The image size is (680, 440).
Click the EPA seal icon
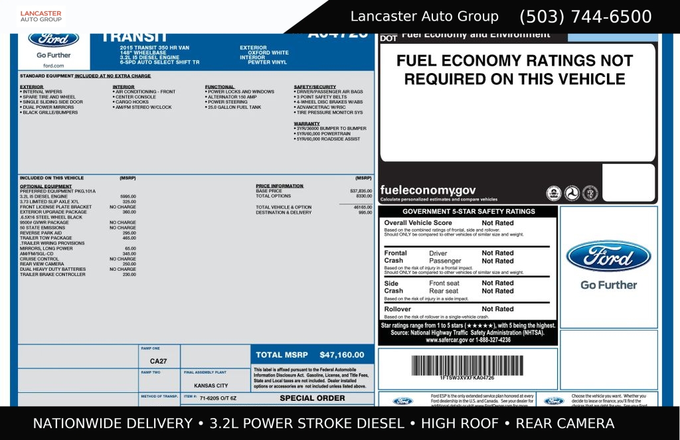[553, 193]
